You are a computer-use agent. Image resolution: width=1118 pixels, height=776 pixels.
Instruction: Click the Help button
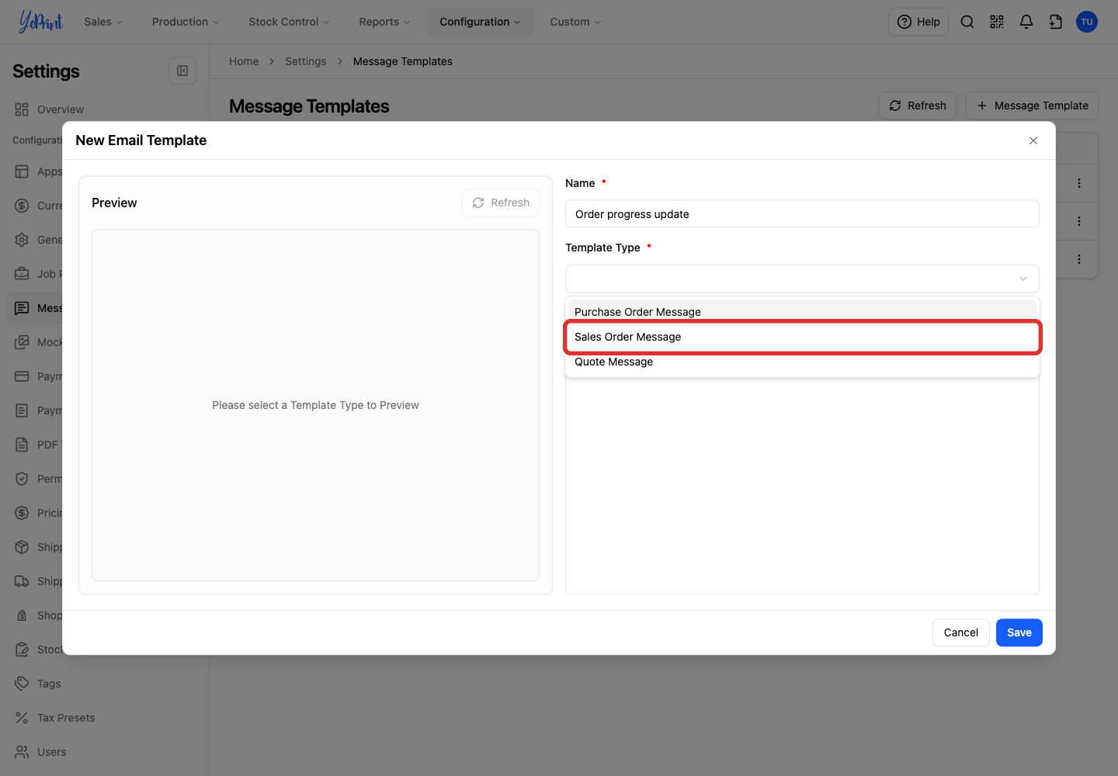coord(918,22)
